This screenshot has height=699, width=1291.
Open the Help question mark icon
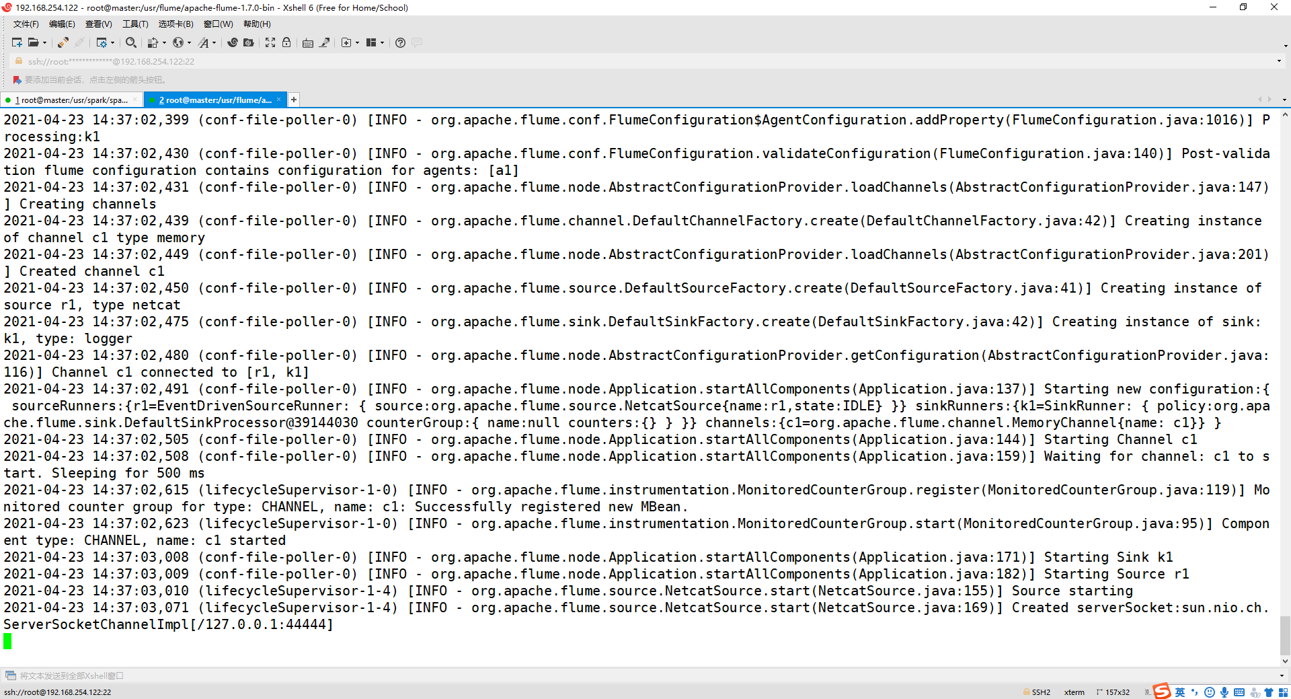point(400,42)
